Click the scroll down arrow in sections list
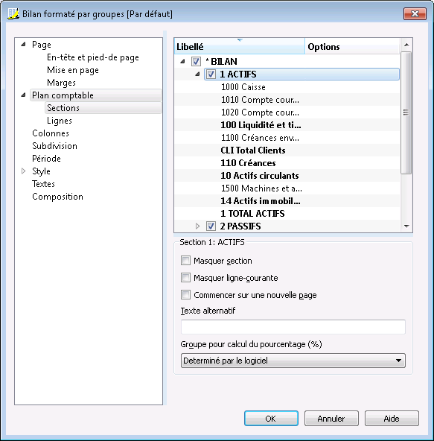 pos(406,226)
